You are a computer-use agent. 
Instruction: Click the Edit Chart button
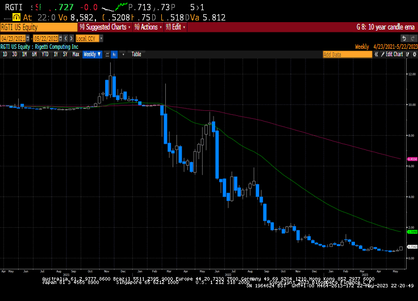click(392, 55)
